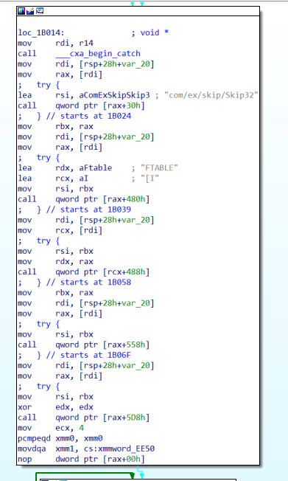Click the aI operand
Image resolution: width=288 pixels, height=481 pixels.
[x=84, y=179]
